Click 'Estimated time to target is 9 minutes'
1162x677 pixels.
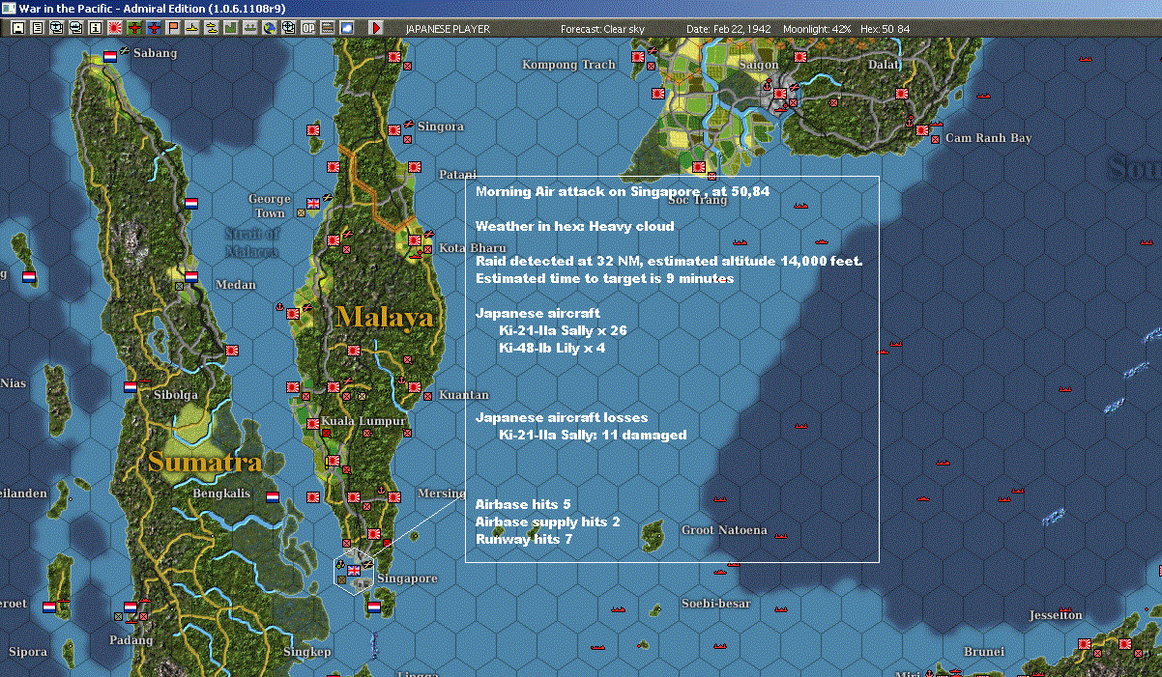[604, 279]
